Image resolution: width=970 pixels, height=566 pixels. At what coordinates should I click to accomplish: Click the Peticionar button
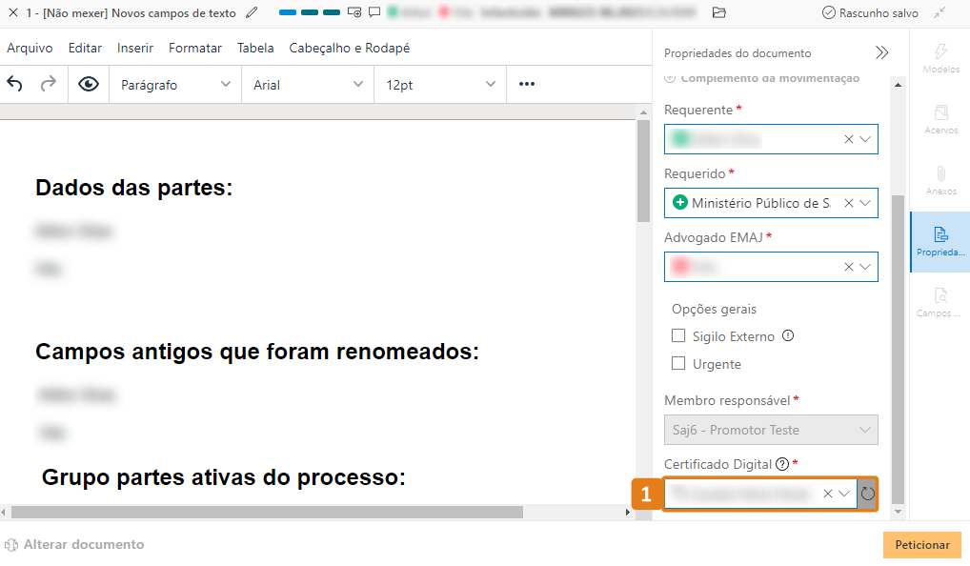[921, 545]
